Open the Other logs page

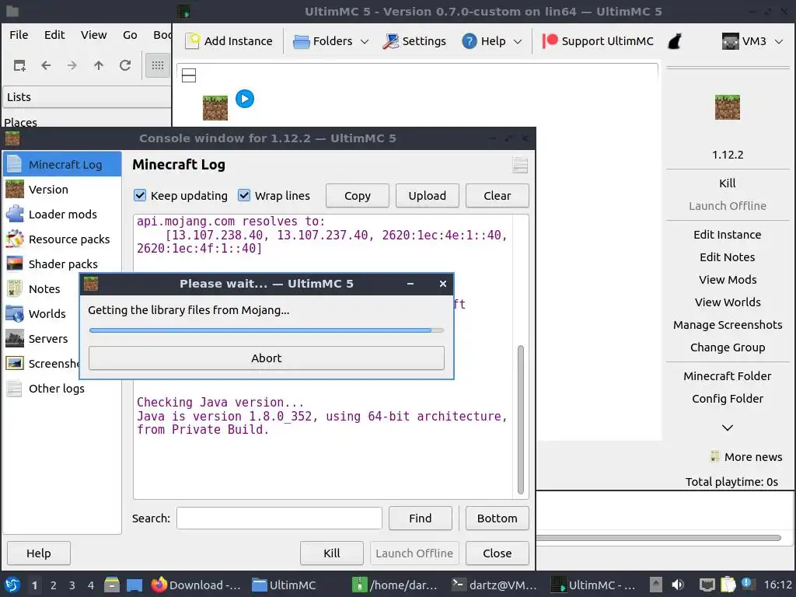(x=62, y=389)
